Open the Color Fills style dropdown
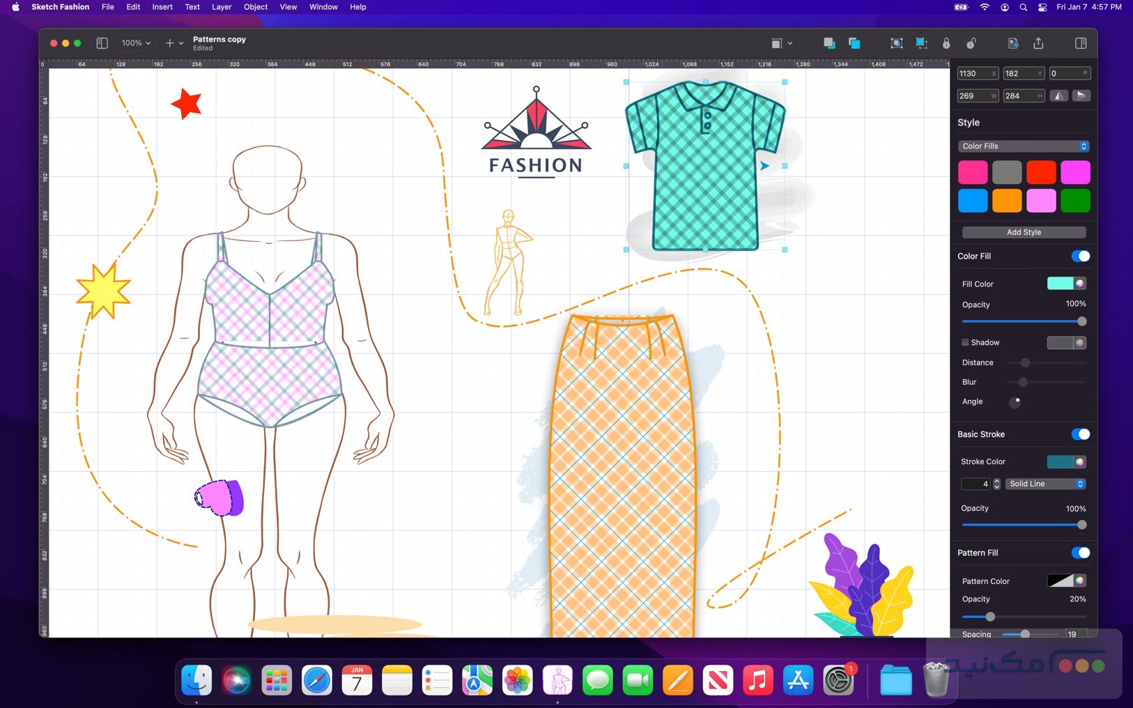 (1024, 146)
